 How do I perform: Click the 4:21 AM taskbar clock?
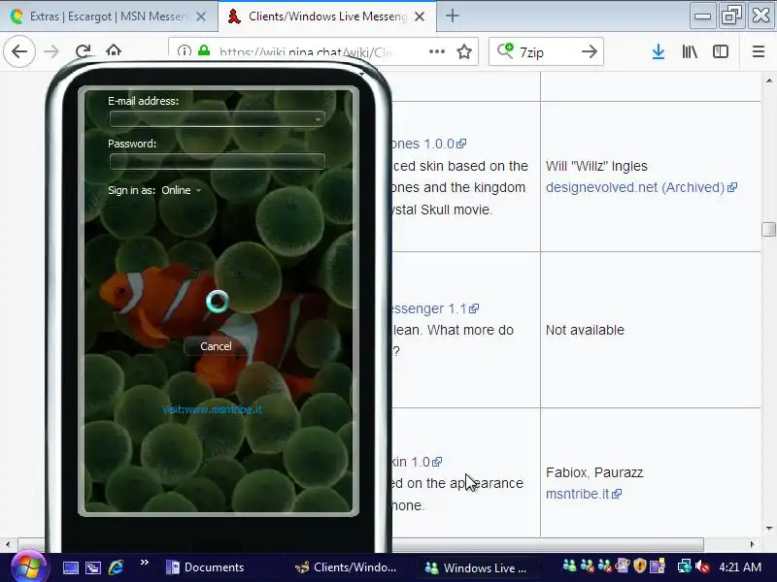[x=740, y=567]
